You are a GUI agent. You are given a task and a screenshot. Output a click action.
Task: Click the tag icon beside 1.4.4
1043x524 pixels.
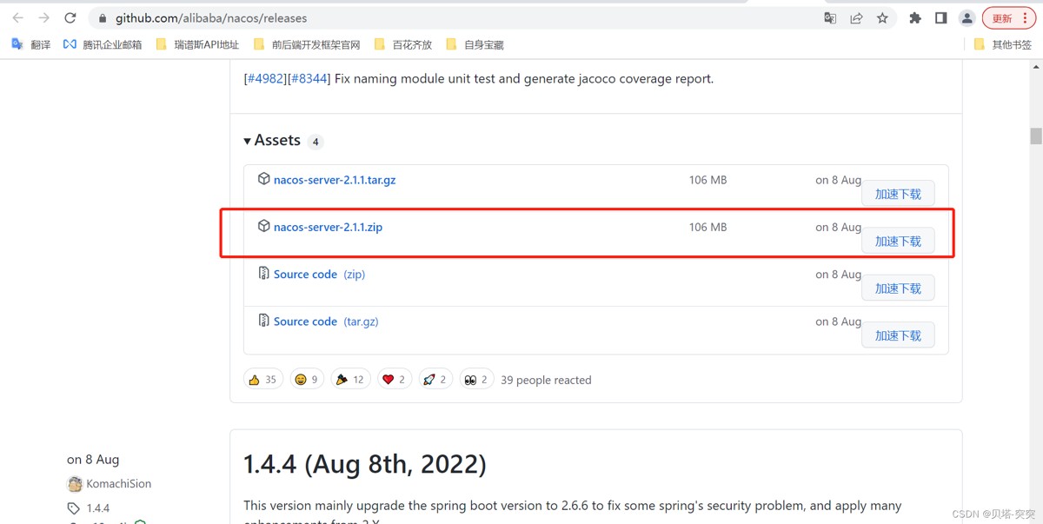(x=73, y=508)
